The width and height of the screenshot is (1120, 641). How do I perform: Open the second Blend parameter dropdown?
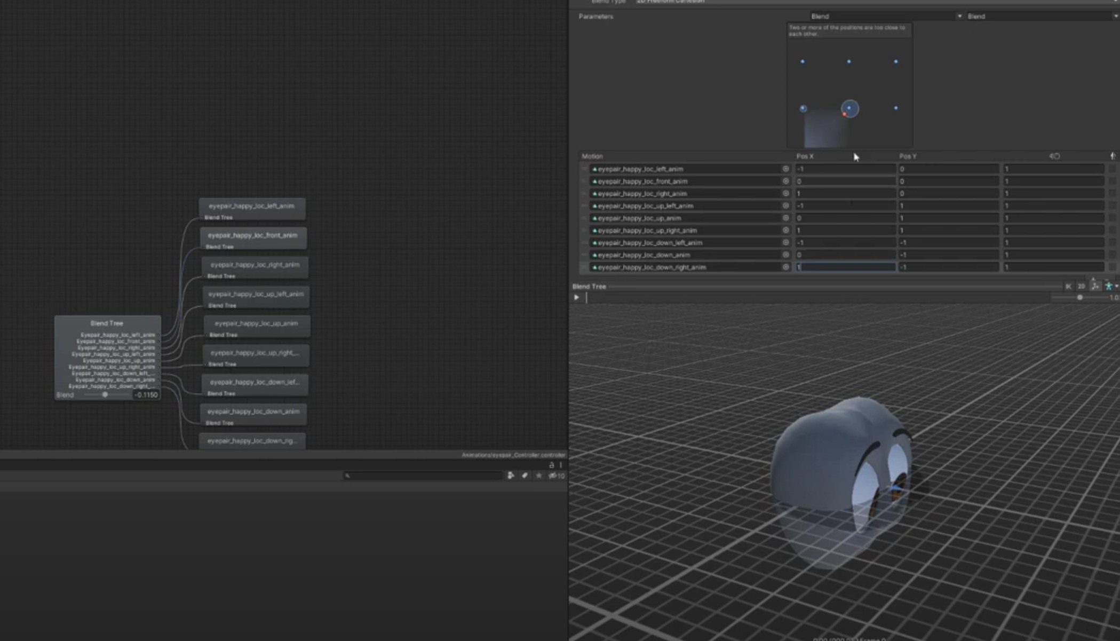tap(1043, 17)
